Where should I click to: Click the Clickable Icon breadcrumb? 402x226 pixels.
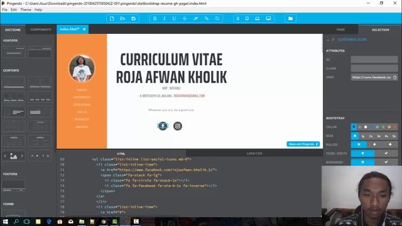tap(352, 40)
